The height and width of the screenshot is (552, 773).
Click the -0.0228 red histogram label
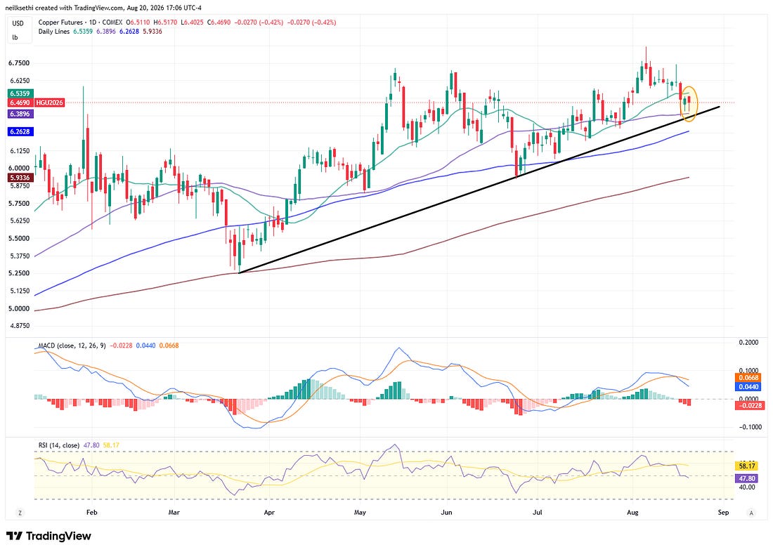point(750,406)
